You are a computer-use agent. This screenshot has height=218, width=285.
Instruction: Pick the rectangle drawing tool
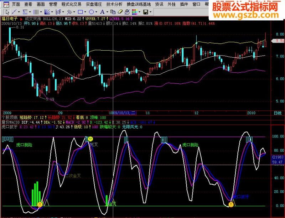[80, 12]
